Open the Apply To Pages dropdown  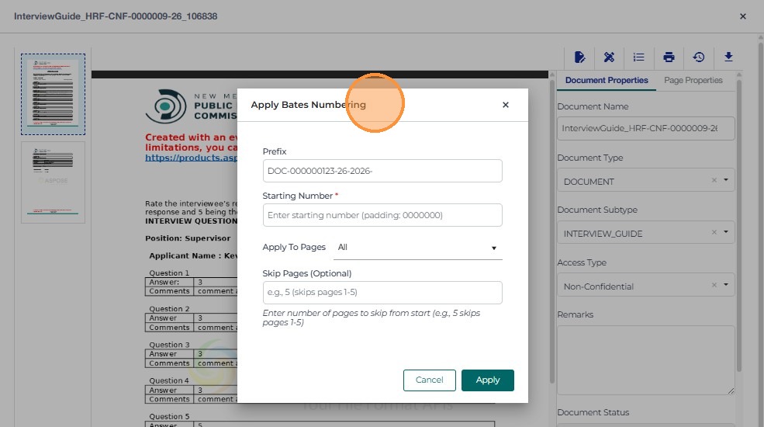point(417,248)
